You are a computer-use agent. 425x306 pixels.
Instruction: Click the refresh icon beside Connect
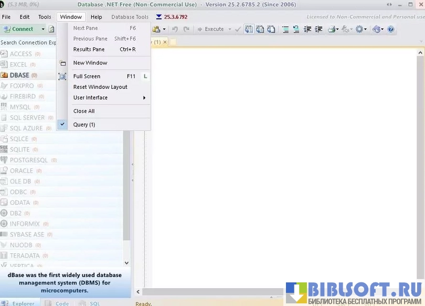[x=51, y=29]
